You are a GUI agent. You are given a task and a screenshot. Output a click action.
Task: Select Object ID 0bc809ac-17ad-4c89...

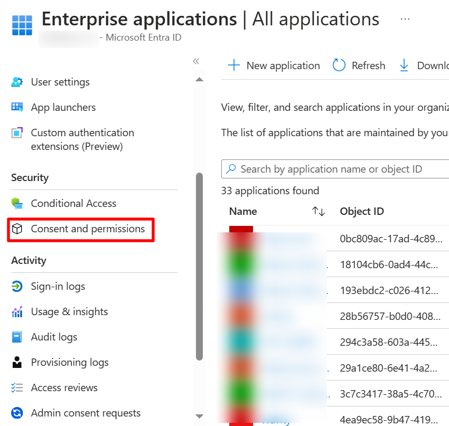point(391,239)
